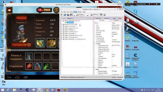Click the Odysseus hero name label

21,18
